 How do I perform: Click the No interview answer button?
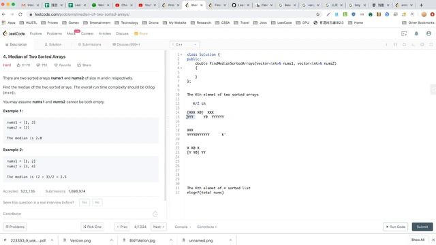[97, 203]
